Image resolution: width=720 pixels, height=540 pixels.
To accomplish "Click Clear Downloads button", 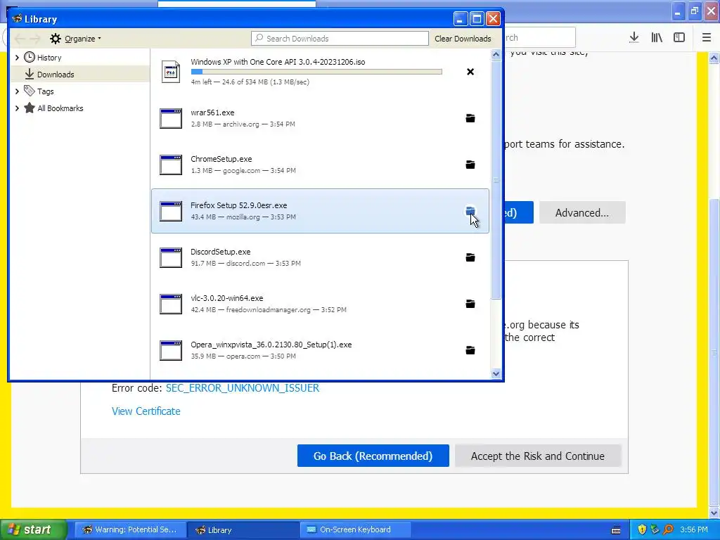I will click(463, 39).
